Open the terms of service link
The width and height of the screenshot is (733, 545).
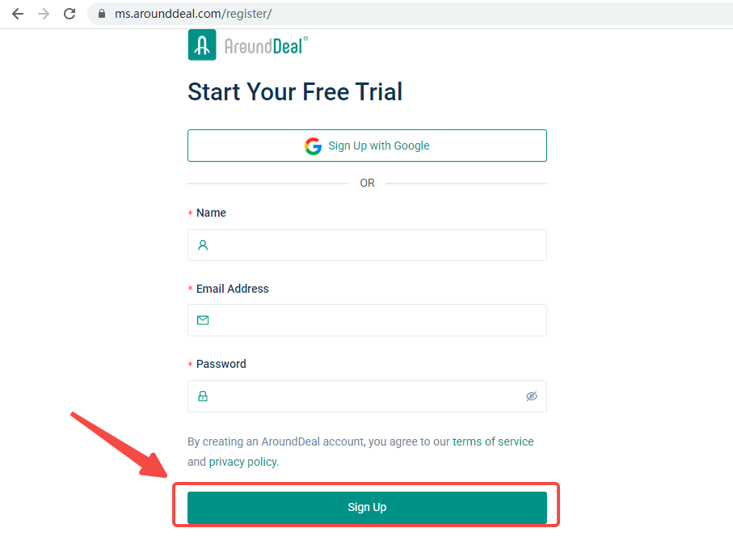(493, 441)
